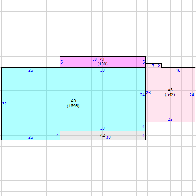Click the "4" label just left of A2

click(58, 135)
